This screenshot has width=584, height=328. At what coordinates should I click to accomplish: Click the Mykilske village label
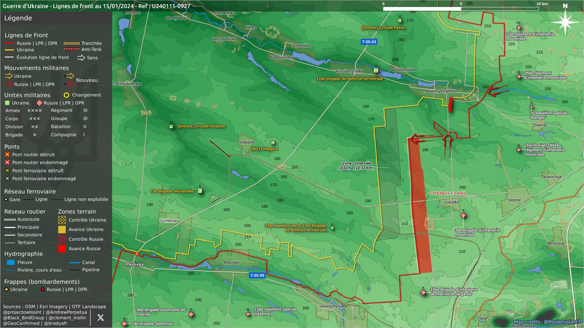pos(231,262)
